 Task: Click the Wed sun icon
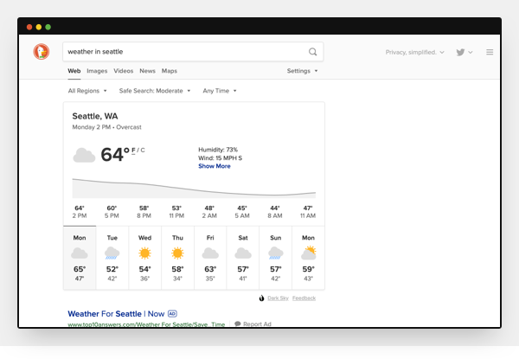click(144, 253)
